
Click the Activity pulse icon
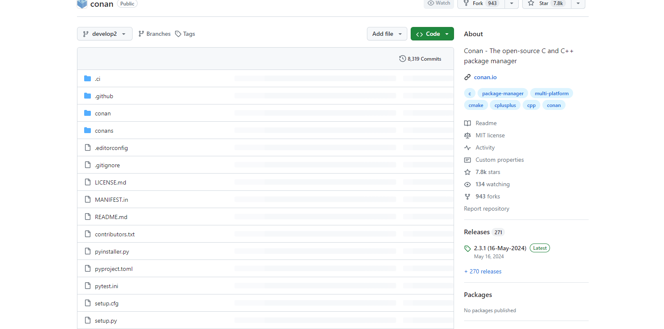(x=467, y=147)
